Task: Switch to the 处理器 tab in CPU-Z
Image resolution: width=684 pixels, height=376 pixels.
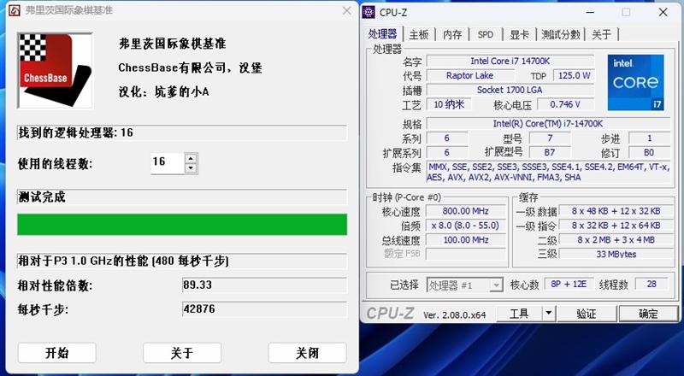Action: click(382, 34)
